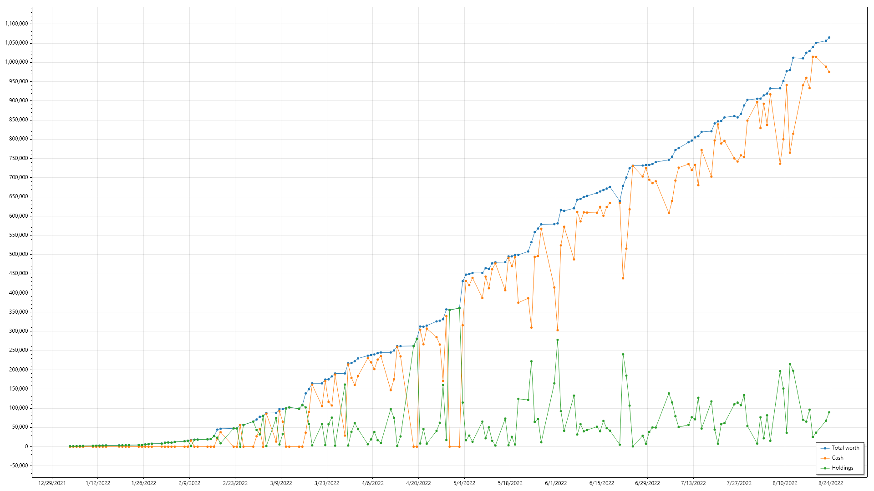Click the Holdings legend entry
The width and height of the screenshot is (874, 491).
(x=837, y=468)
